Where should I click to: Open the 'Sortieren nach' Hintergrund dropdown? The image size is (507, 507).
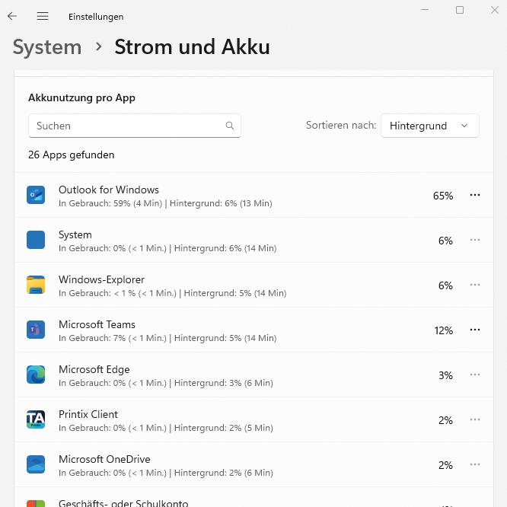(x=429, y=126)
